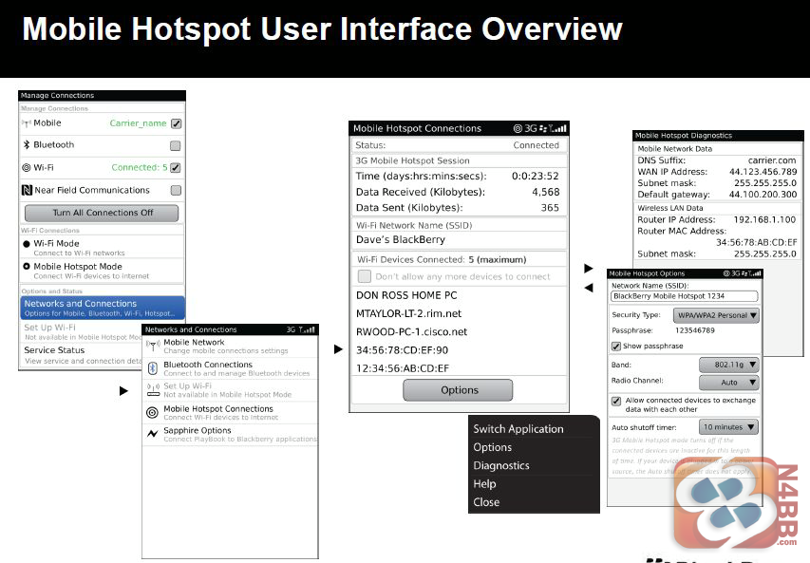Click the Mobile antenna icon in Manage Connections
The width and height of the screenshot is (810, 563).
pos(26,123)
